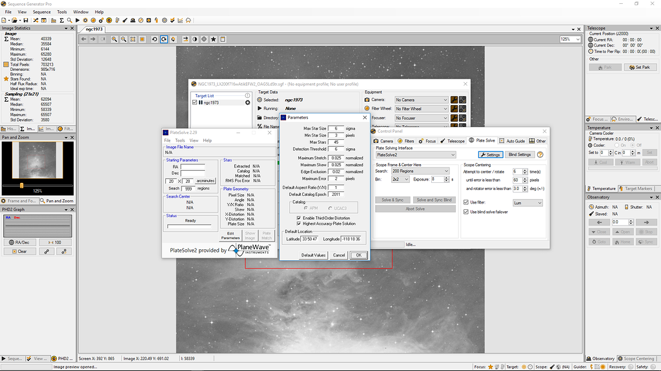This screenshot has width=661, height=371.
Task: Click the gear icon next to ngc1973 target
Action: (x=247, y=102)
